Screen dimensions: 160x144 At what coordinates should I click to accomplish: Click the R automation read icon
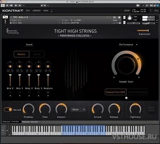[x=7, y=5]
